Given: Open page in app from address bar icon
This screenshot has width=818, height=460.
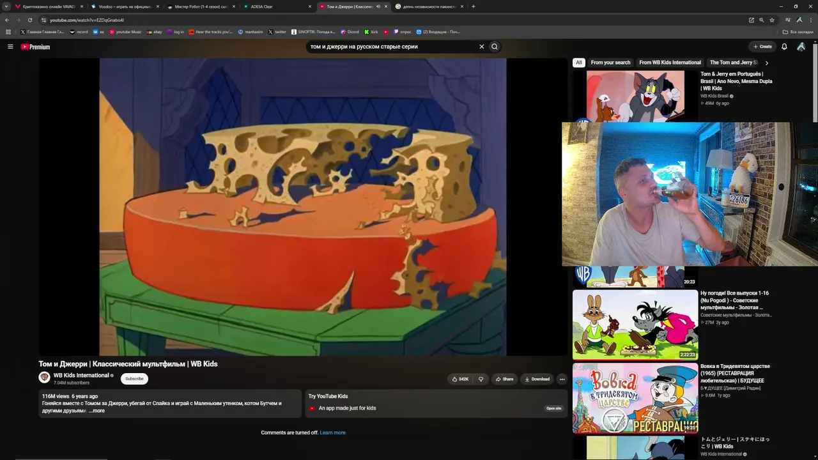Looking at the screenshot, I should 752,20.
